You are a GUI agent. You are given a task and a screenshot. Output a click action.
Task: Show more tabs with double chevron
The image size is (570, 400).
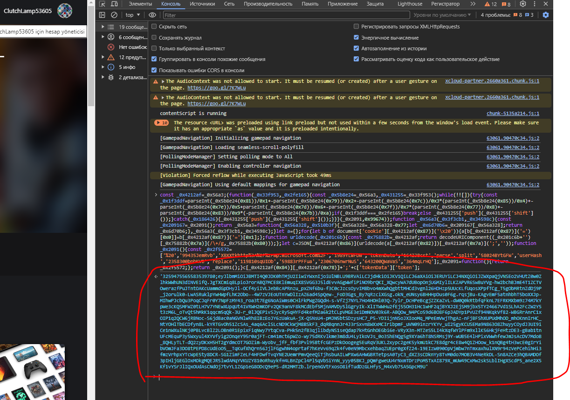473,4
